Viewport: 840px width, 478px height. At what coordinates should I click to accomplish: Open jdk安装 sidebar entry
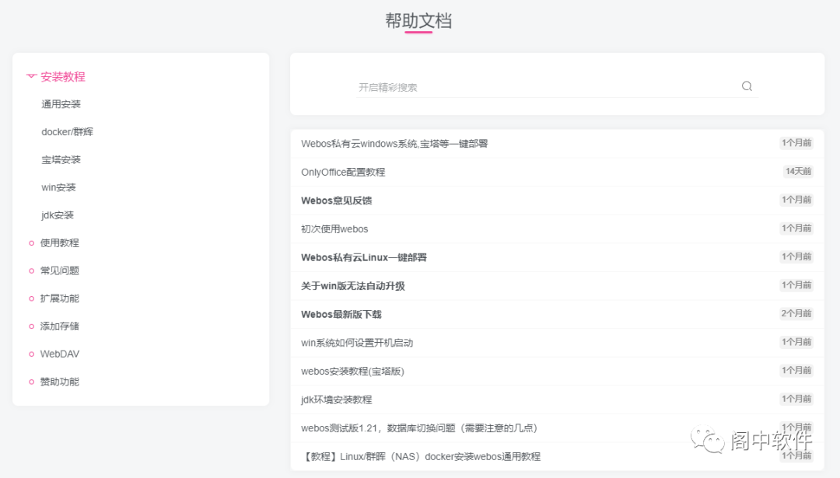58,215
